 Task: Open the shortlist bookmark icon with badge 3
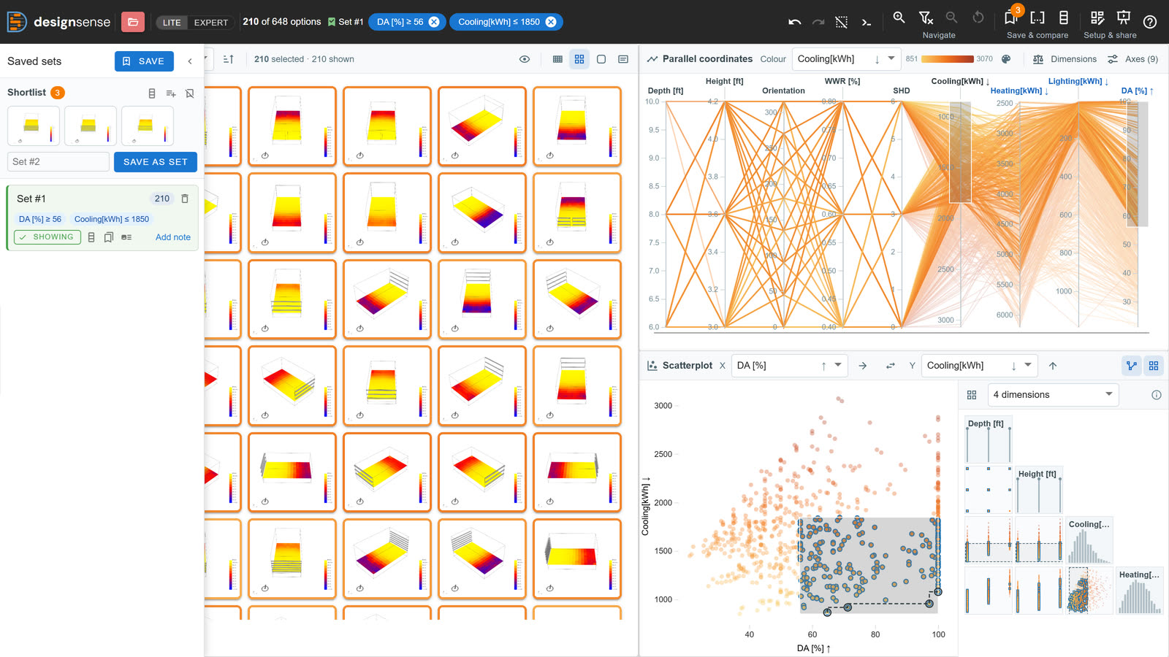click(1011, 17)
